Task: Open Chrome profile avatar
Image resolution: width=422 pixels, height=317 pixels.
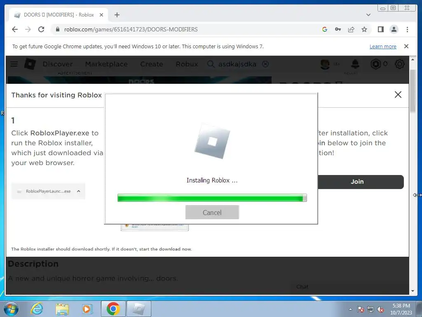Action: tap(394, 29)
